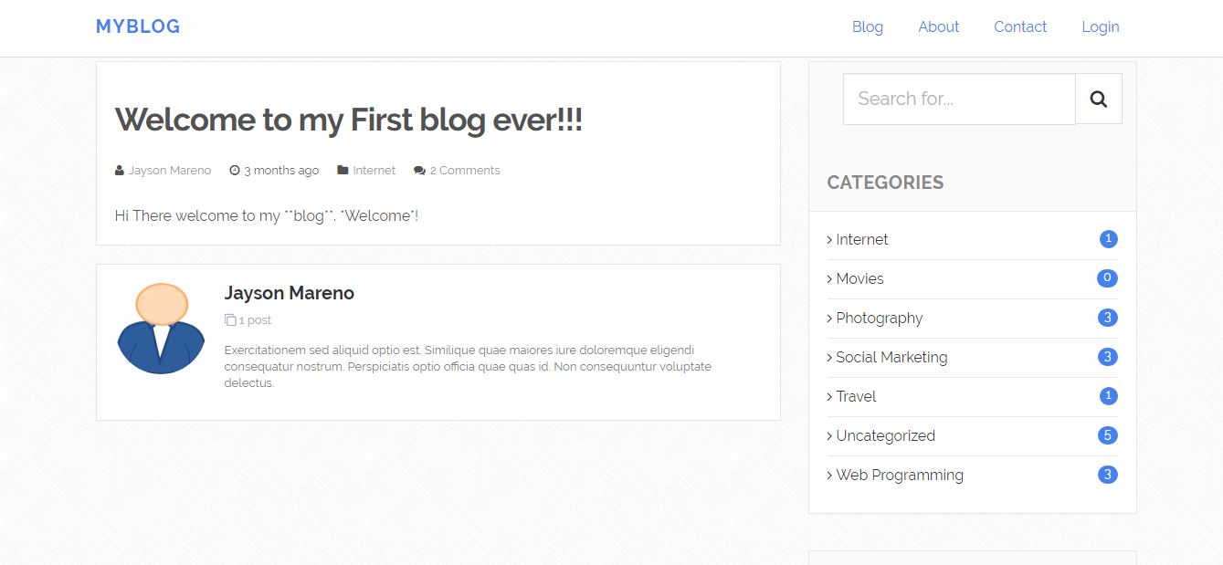
Task: Open the "2 Comments" link
Action: pyautogui.click(x=464, y=171)
